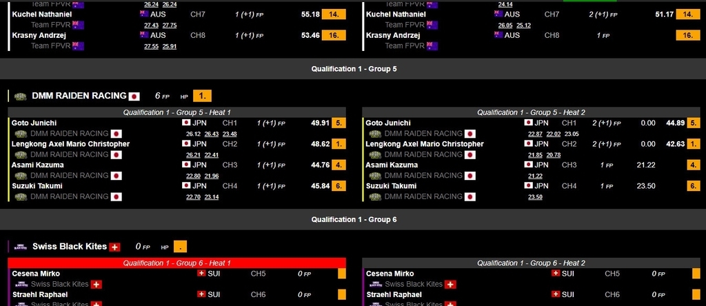Click the name Asami Kazuma in Heat 1
706x306 pixels.
coord(38,165)
